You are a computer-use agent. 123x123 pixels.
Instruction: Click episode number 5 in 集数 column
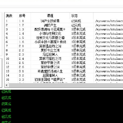7,38
